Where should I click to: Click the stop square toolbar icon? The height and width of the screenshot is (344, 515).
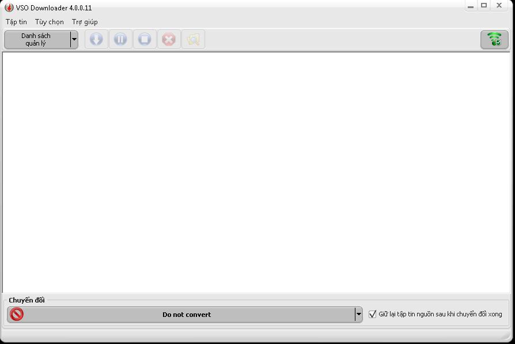(x=145, y=39)
